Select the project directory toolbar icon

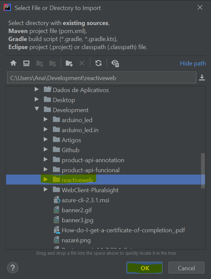tap(39, 63)
